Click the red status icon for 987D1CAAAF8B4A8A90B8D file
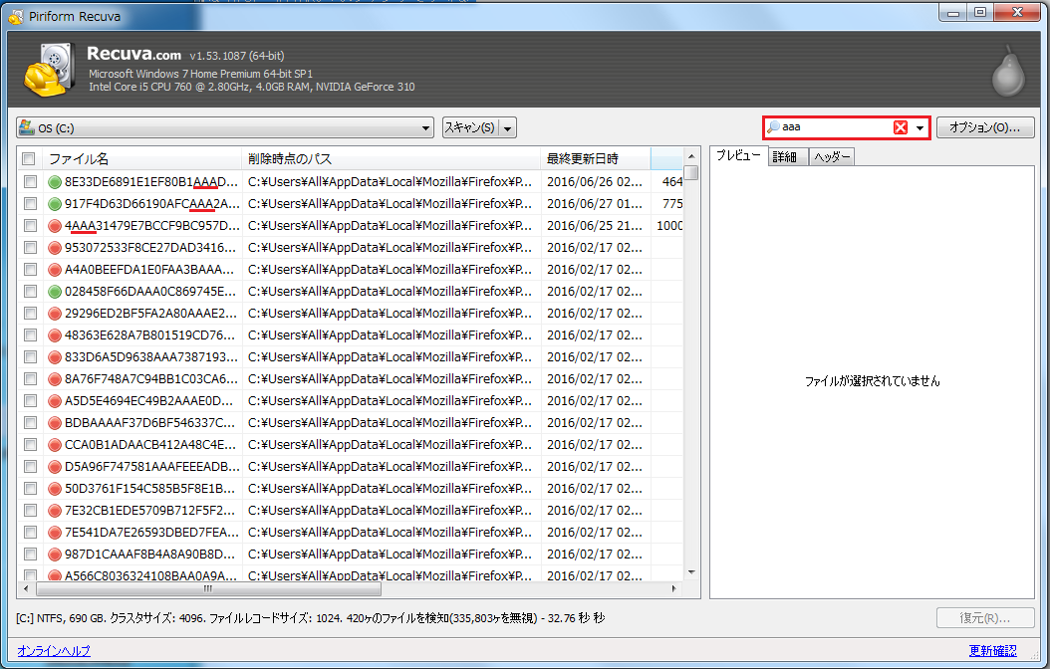 (55, 555)
